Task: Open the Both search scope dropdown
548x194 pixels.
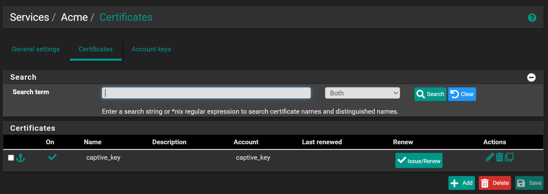Action: (x=362, y=93)
